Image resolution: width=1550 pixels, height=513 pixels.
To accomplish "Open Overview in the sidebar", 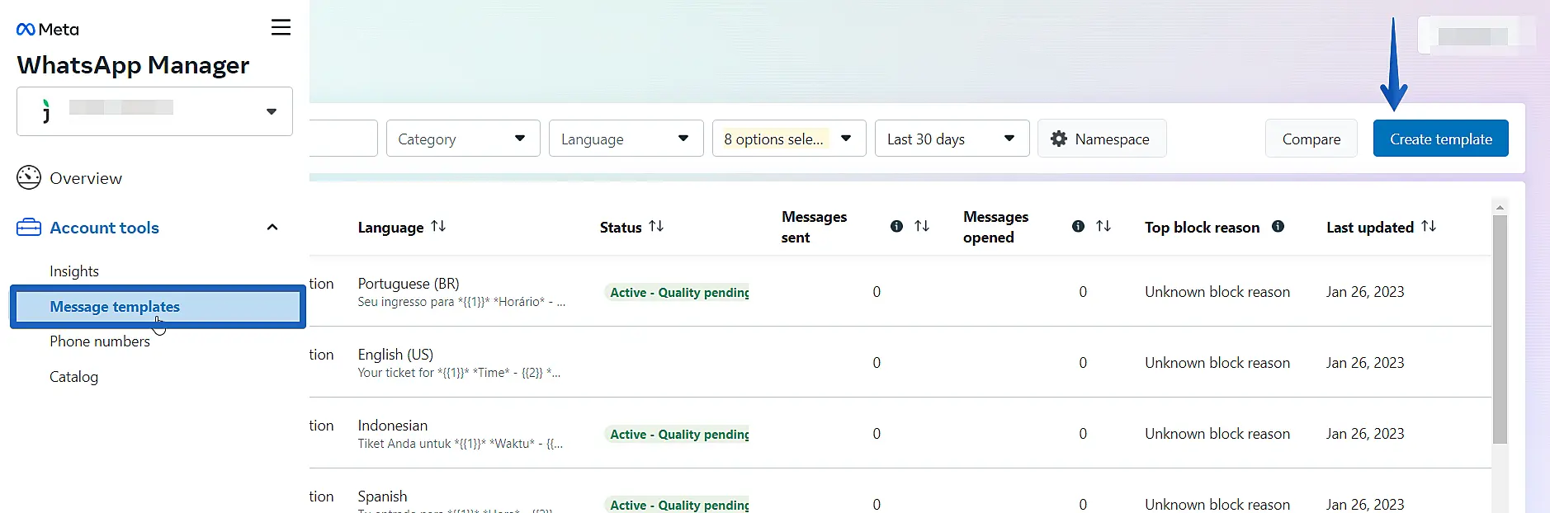I will (x=85, y=178).
